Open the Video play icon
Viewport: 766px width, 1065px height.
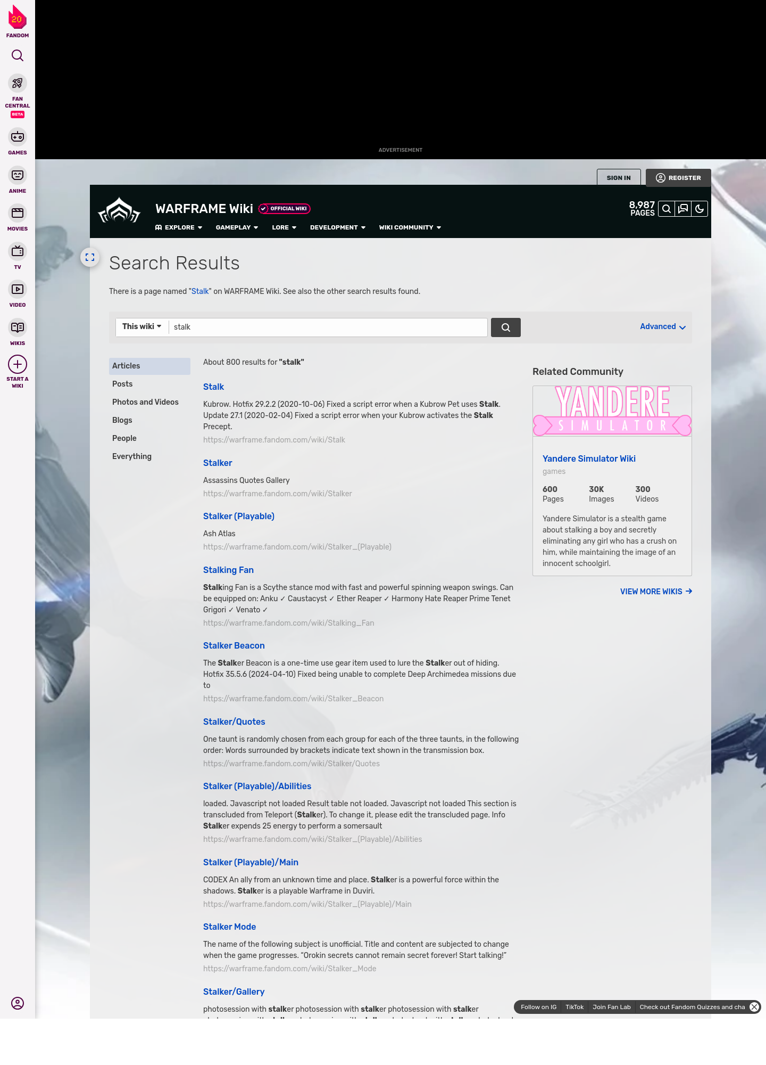[x=18, y=289]
